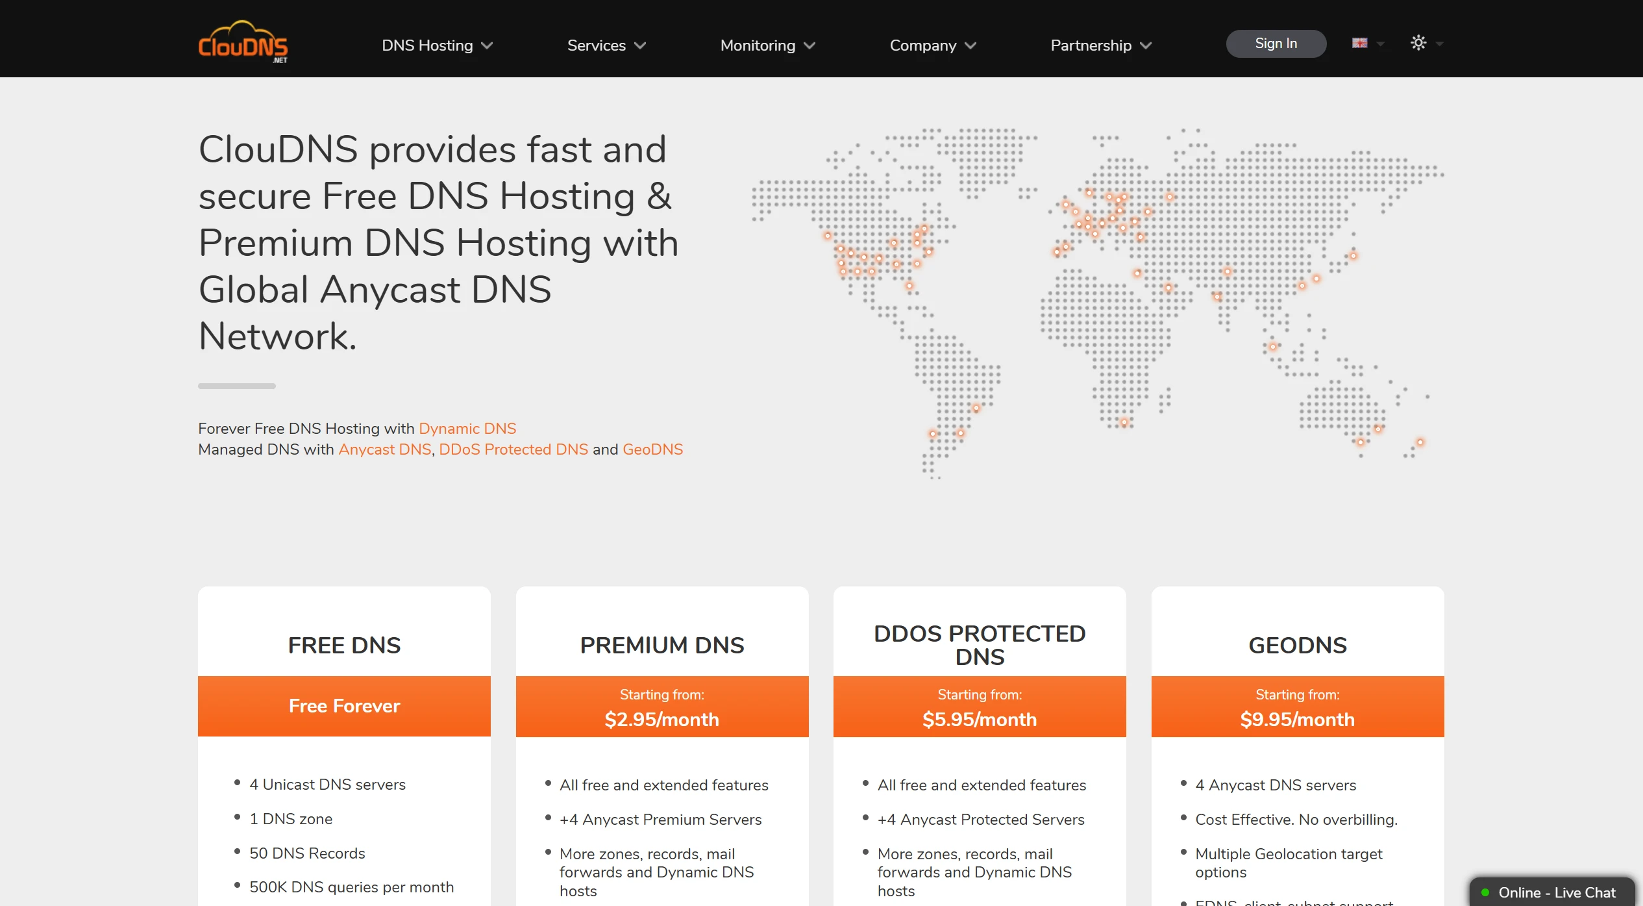Open the Company menu
The image size is (1643, 906).
tap(923, 45)
